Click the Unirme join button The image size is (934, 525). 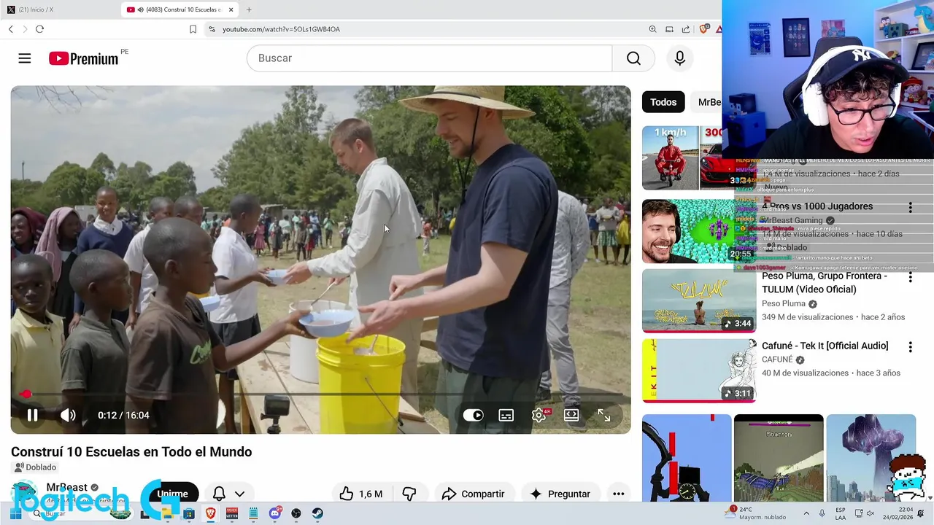(173, 494)
